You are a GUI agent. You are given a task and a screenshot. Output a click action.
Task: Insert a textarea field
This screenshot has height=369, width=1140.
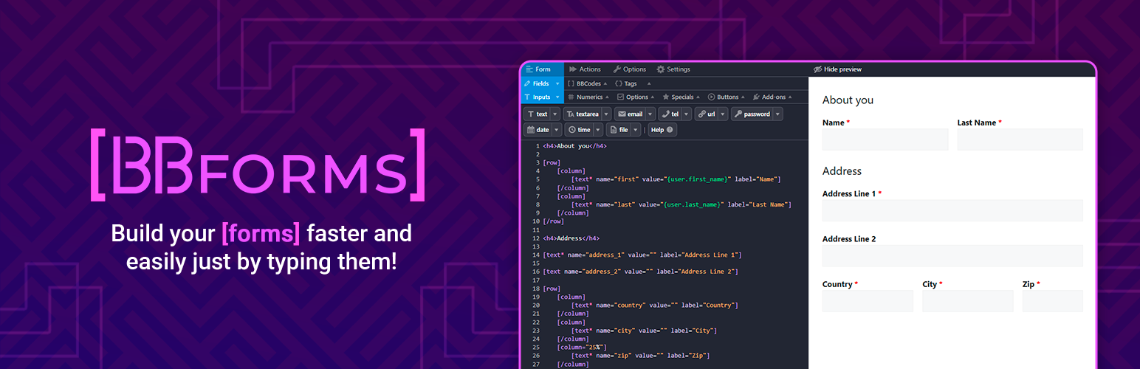(582, 114)
